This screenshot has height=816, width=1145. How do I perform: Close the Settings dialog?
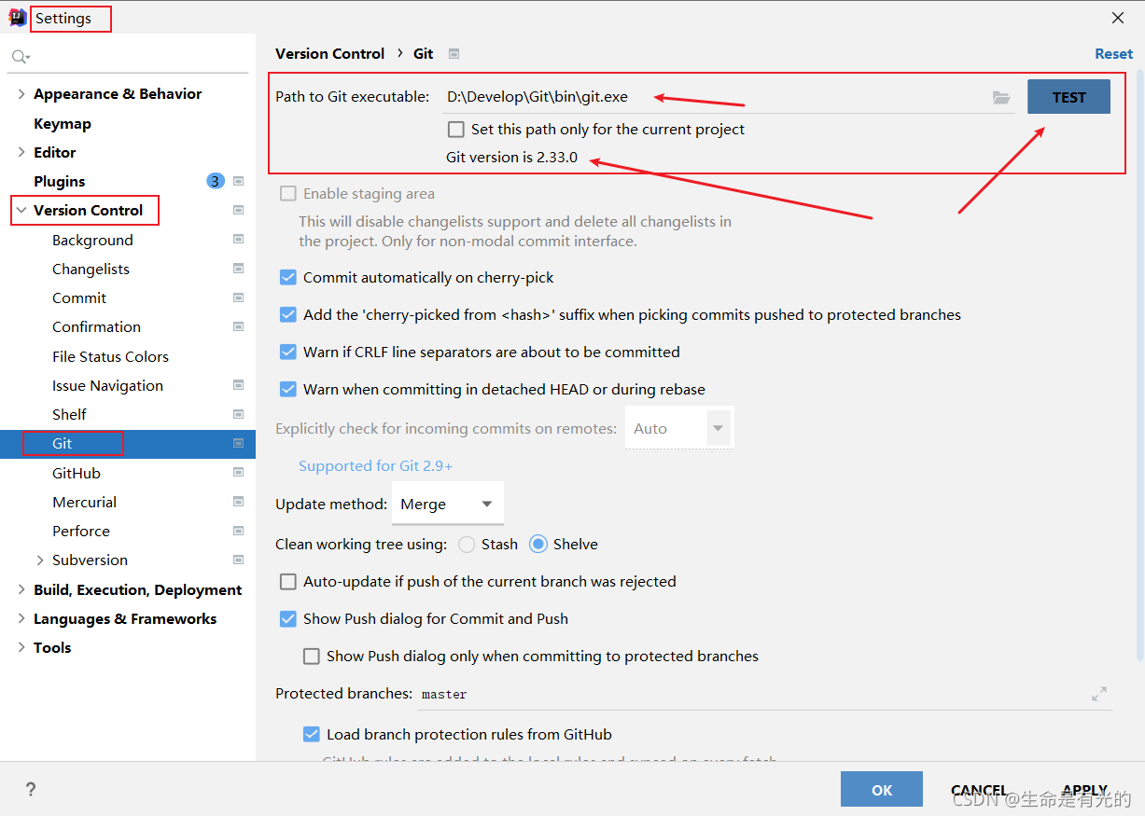1117,18
